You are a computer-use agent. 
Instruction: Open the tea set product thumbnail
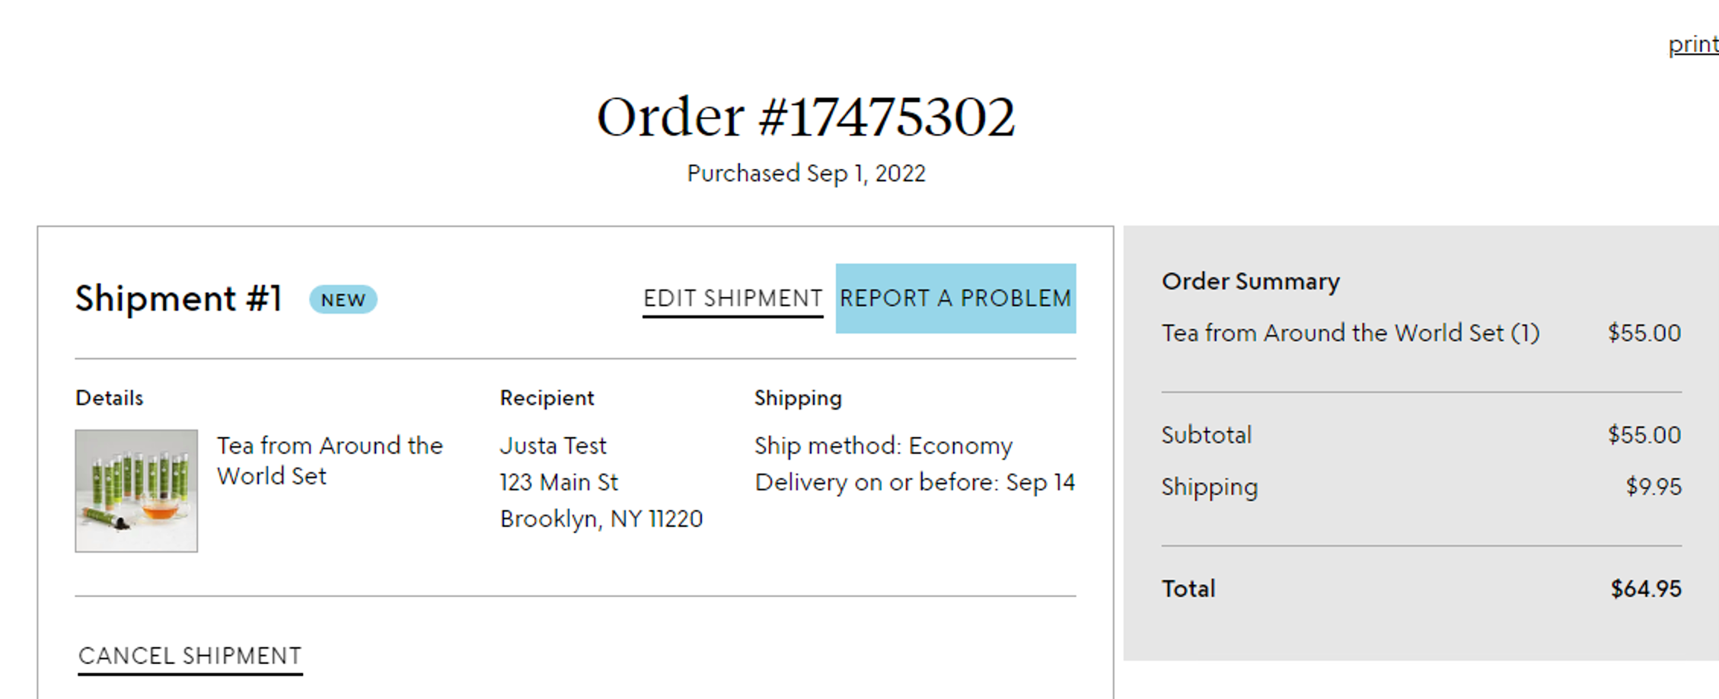tap(136, 490)
